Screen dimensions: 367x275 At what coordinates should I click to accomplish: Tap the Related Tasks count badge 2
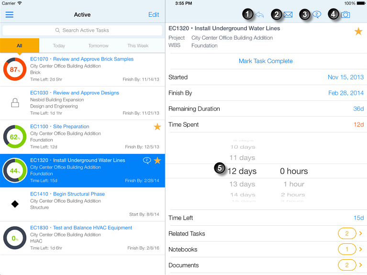point(347,233)
